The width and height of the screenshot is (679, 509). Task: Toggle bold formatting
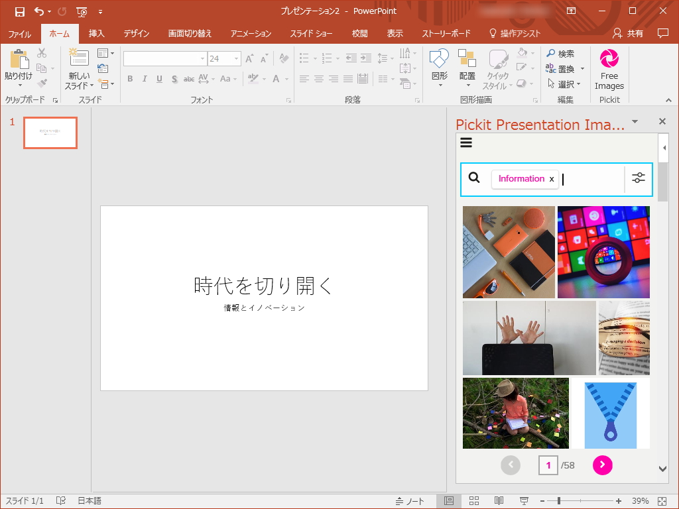[130, 78]
